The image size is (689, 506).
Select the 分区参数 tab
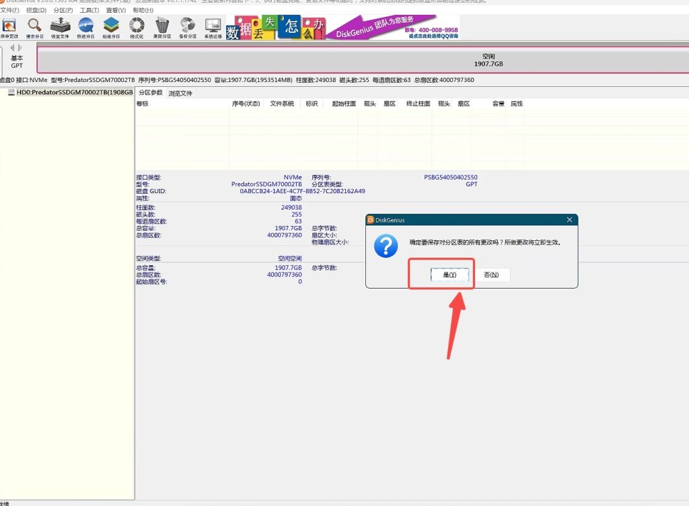coord(151,93)
